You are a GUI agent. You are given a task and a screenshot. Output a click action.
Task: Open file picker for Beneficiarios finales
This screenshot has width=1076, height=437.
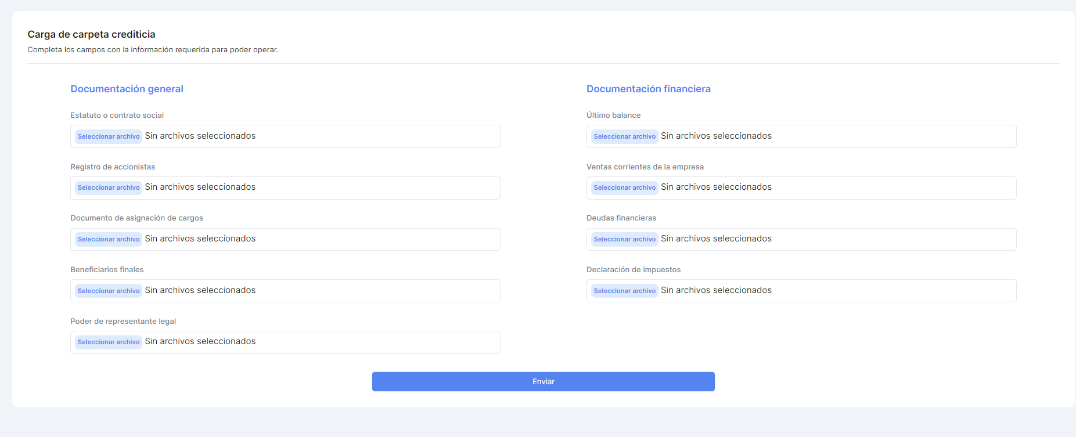(x=109, y=291)
